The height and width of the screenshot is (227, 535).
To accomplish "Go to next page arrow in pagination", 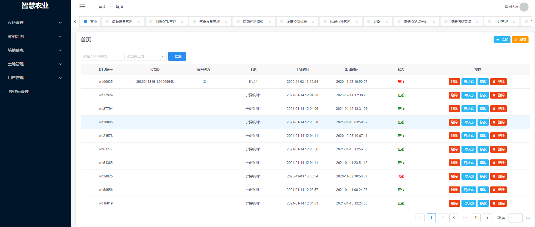I will coord(487,218).
